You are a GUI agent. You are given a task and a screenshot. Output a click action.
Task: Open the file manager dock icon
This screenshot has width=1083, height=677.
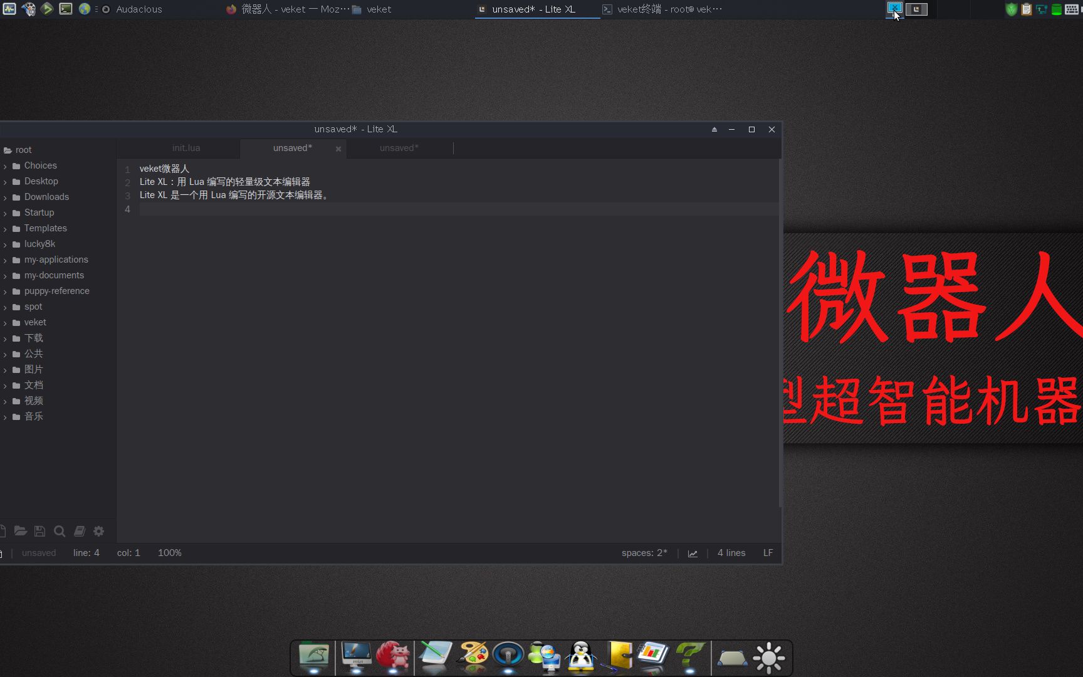pyautogui.click(x=313, y=657)
